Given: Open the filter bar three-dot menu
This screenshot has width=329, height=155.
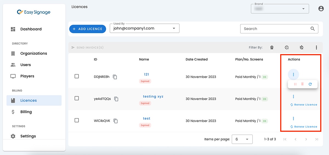Looking at the screenshot, I should click(316, 48).
